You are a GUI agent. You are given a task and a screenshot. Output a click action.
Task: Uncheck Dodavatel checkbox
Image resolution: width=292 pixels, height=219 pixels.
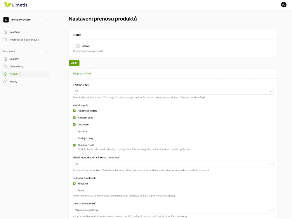[74, 125]
